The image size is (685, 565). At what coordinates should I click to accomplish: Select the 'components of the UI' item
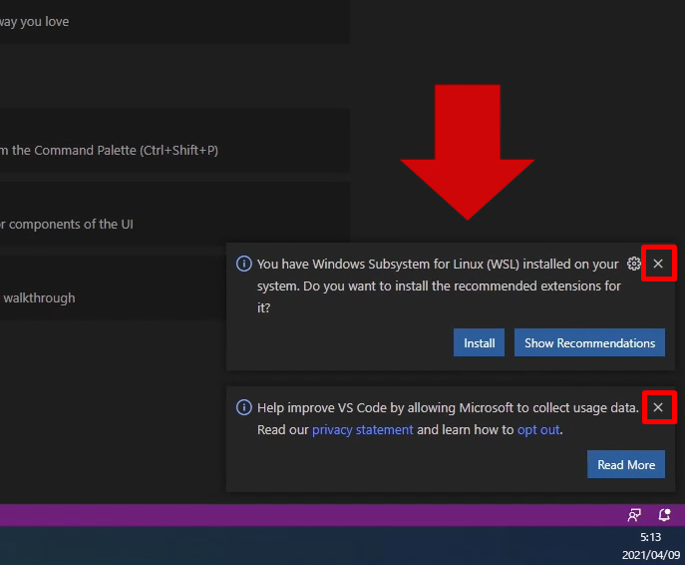click(x=174, y=214)
